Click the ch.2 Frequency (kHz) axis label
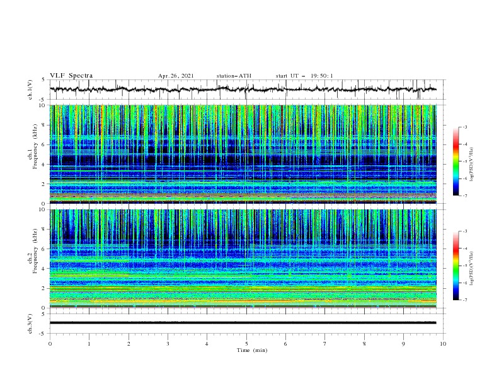 tap(33, 251)
